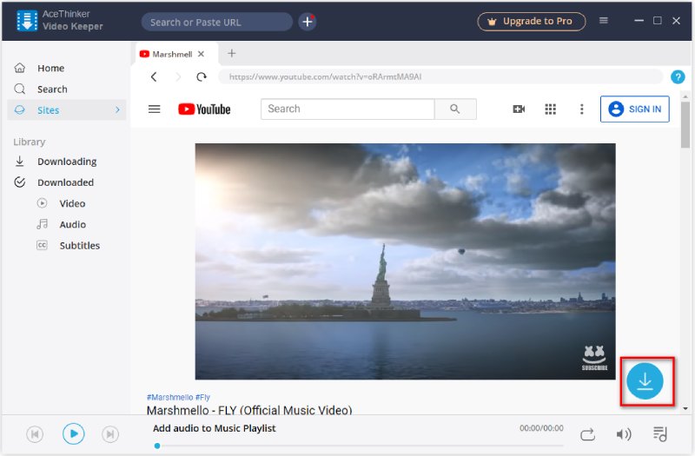Open the music playlist icon in player bar

click(x=660, y=433)
